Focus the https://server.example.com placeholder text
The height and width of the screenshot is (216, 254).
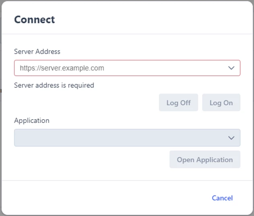pyautogui.click(x=62, y=68)
